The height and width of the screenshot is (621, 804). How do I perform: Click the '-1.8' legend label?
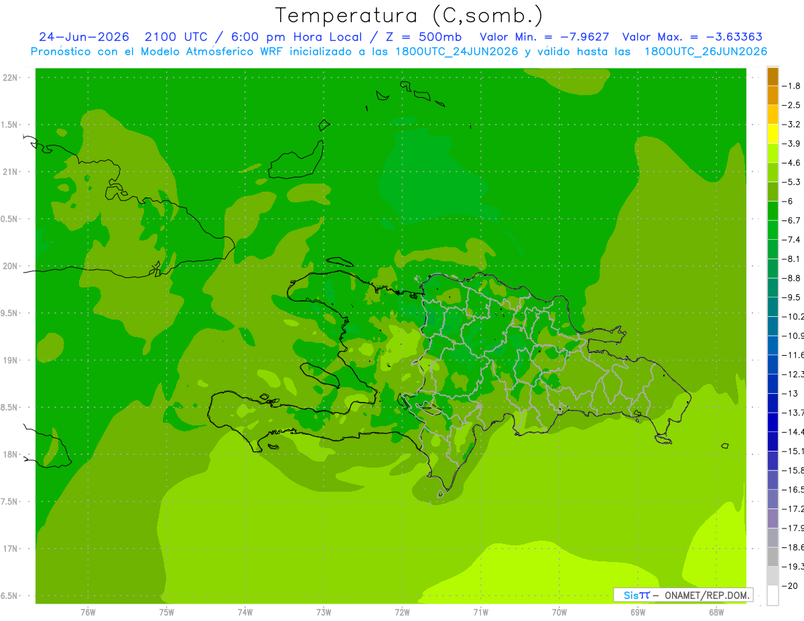point(791,86)
